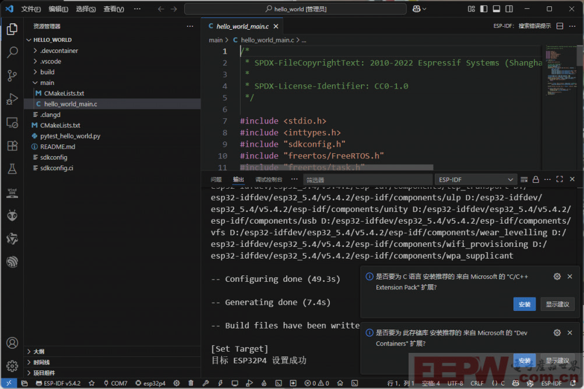Toggle output scroll lock icon
The width and height of the screenshot is (584, 389).
[536, 180]
